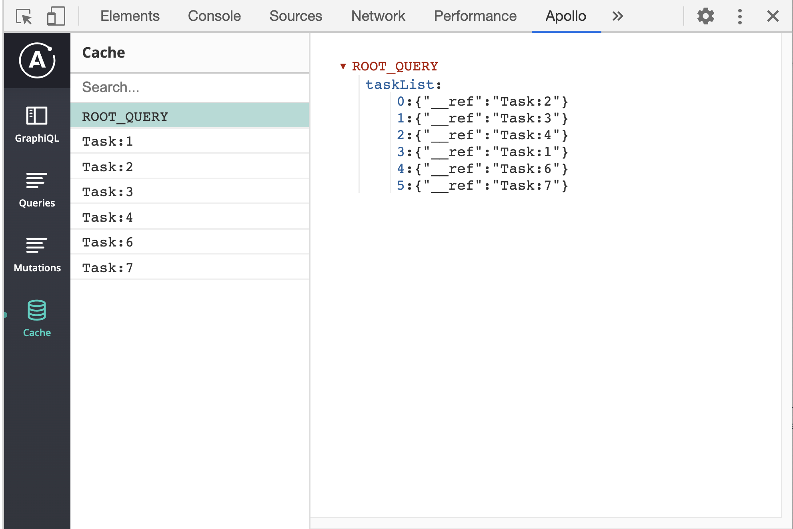Viewport: 793px width, 529px height.
Task: Click the Cache panel heading
Action: point(103,52)
